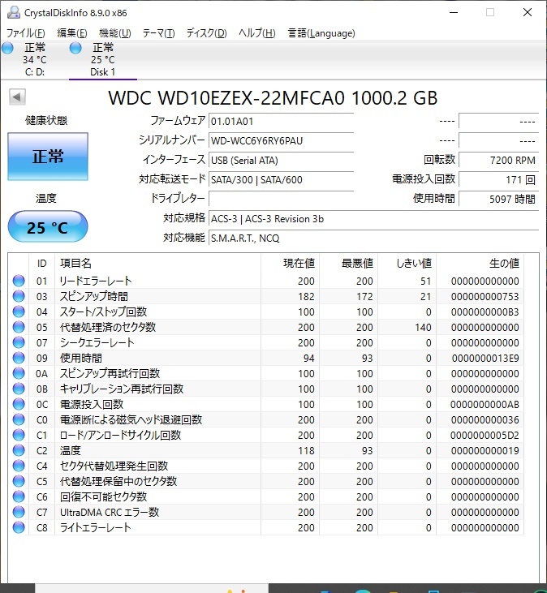Click status orb for 0A スピンアップ再試行回数
Screen dimensions: 547x593
19,373
